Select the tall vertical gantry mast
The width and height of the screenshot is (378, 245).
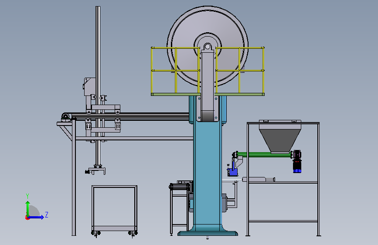pyautogui.click(x=98, y=85)
